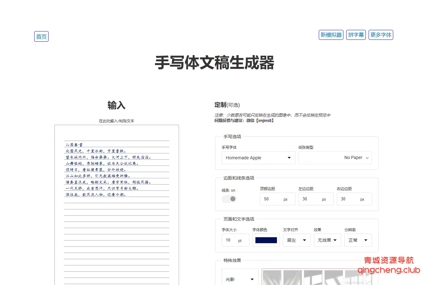
Task: Click the 拼字幕 button
Action: [356, 35]
